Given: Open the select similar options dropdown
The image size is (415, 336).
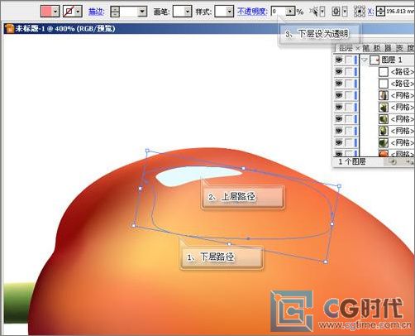Looking at the screenshot, I should 322,12.
